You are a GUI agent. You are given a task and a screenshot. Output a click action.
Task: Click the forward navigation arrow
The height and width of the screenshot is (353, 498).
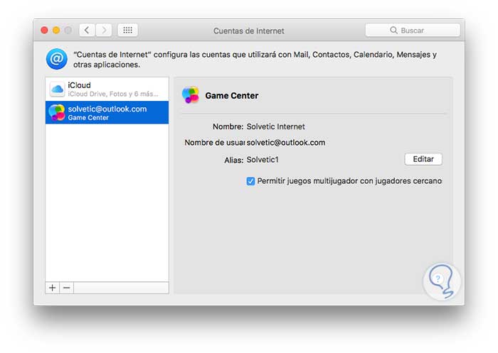pyautogui.click(x=105, y=30)
